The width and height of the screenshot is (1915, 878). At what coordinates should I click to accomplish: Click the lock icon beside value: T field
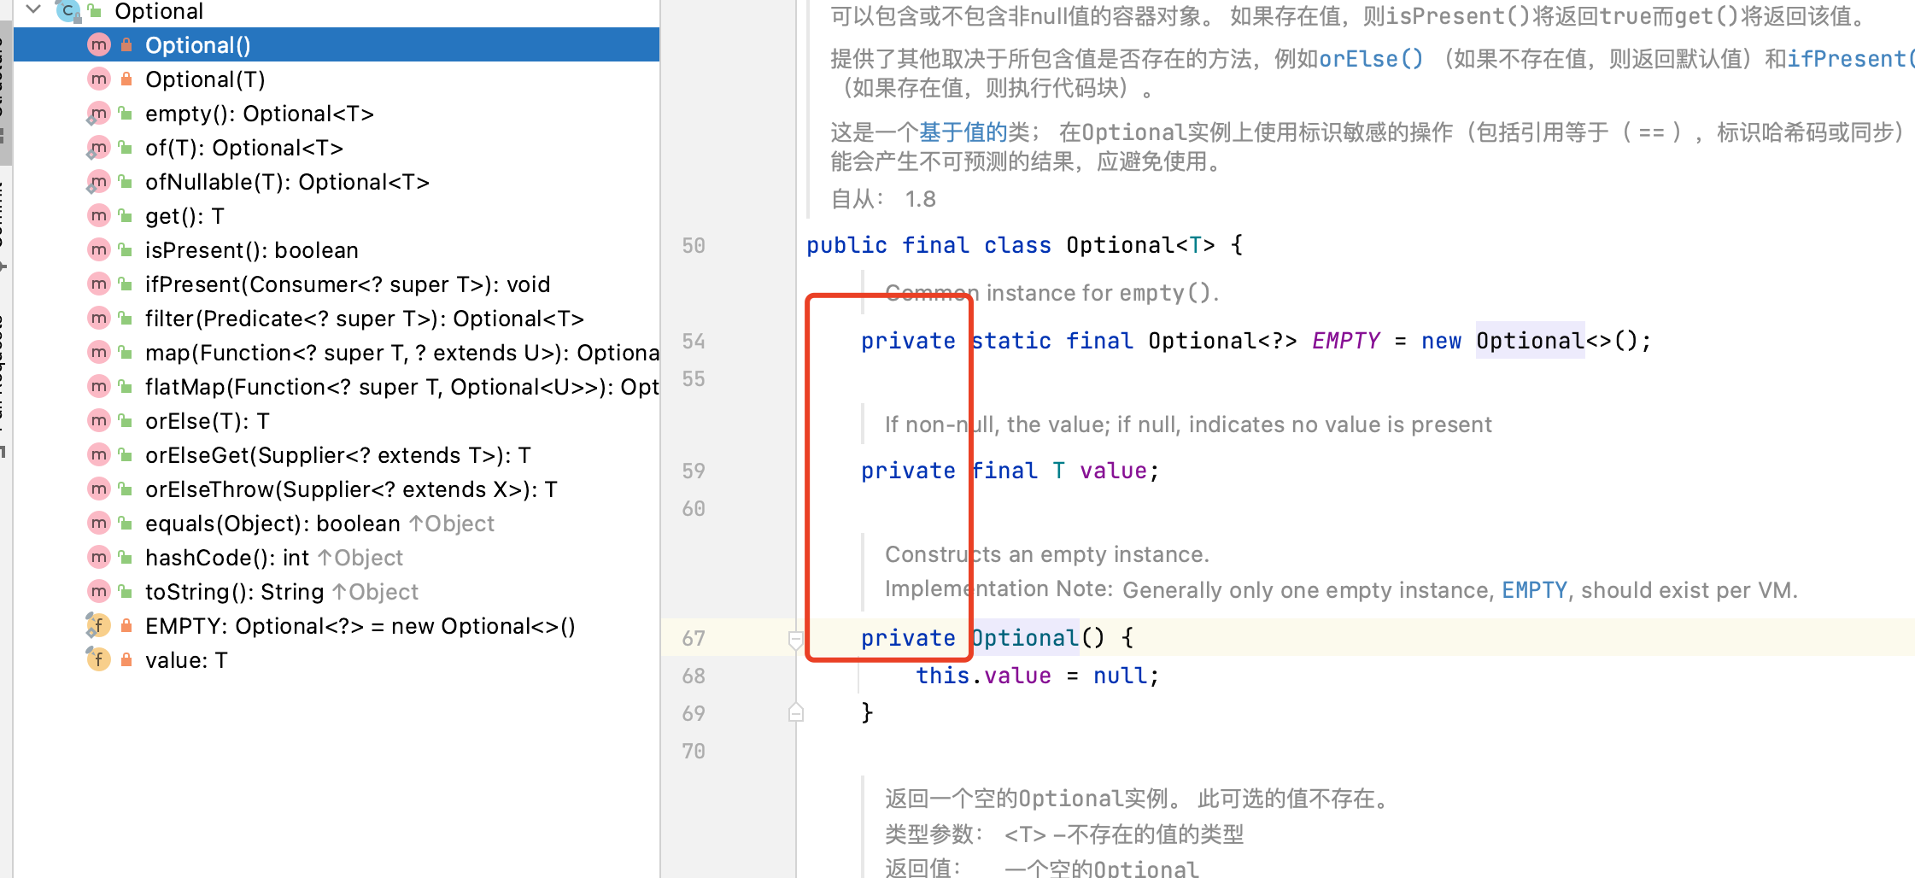(x=126, y=660)
